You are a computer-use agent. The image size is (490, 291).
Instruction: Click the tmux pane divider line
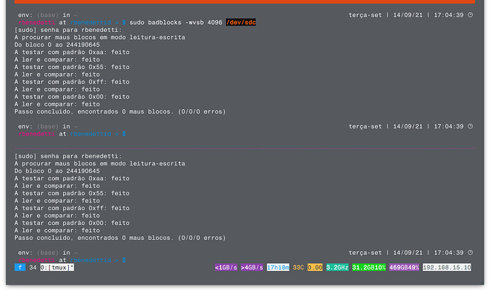pyautogui.click(x=245, y=143)
